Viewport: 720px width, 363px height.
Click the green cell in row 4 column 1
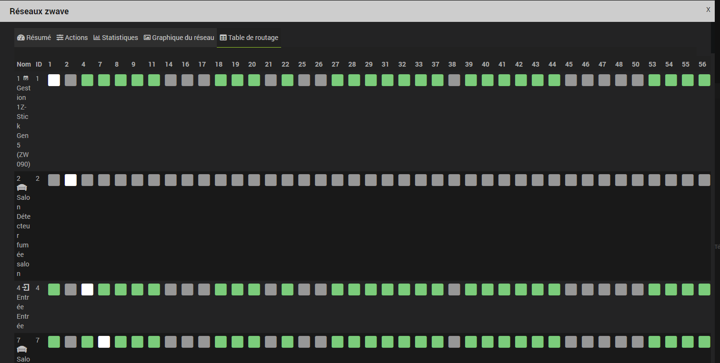[x=54, y=289]
